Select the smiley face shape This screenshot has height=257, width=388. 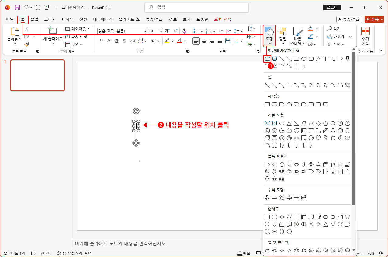311,138
